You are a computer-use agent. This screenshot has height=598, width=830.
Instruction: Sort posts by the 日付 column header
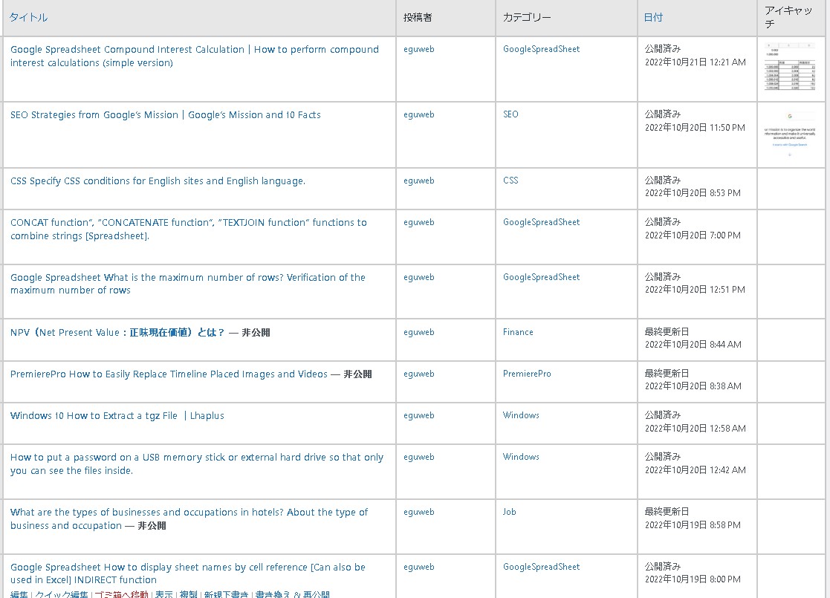pos(652,17)
